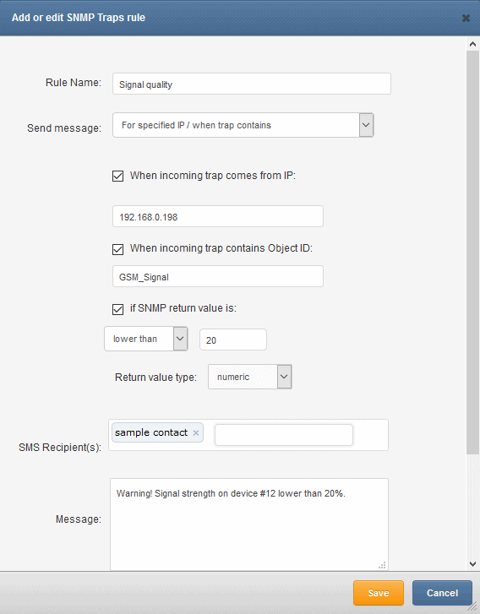The image size is (480, 614).
Task: Remove sample contact recipient tag
Action: [196, 432]
